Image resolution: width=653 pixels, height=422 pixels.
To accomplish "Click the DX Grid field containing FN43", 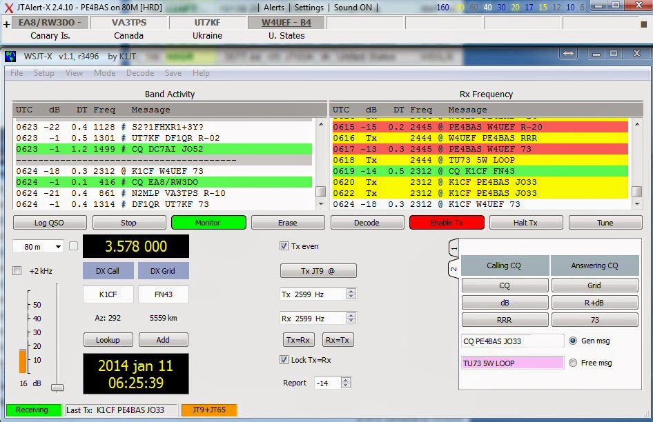I will [163, 294].
